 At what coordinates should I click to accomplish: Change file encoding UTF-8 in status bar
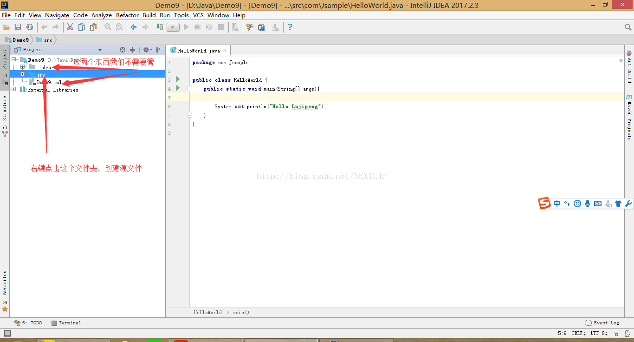(x=599, y=333)
